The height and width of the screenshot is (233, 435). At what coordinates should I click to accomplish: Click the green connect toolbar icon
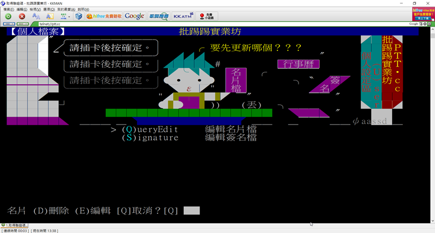pos(8,16)
